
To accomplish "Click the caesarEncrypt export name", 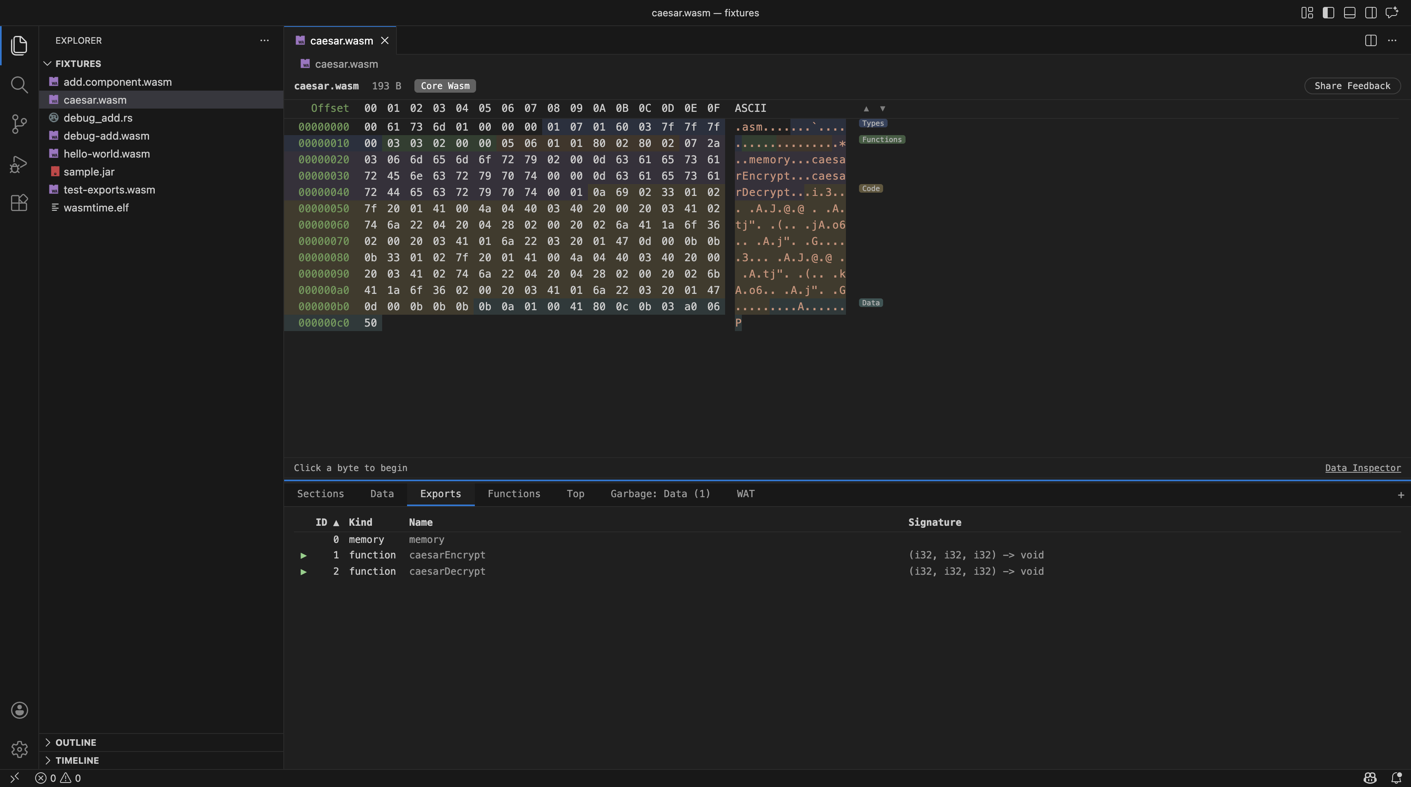I will pyautogui.click(x=447, y=555).
